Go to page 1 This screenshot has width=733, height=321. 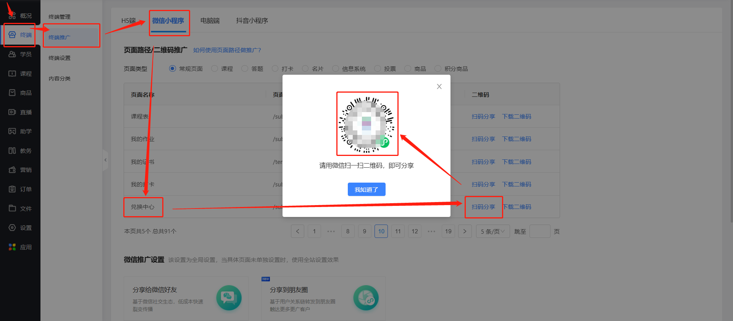314,231
